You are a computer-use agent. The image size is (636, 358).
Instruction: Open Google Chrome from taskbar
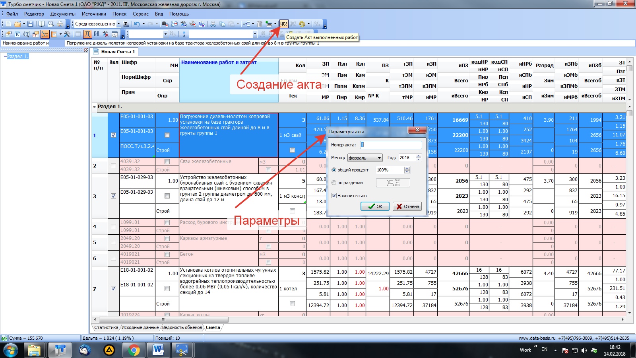[x=134, y=350]
